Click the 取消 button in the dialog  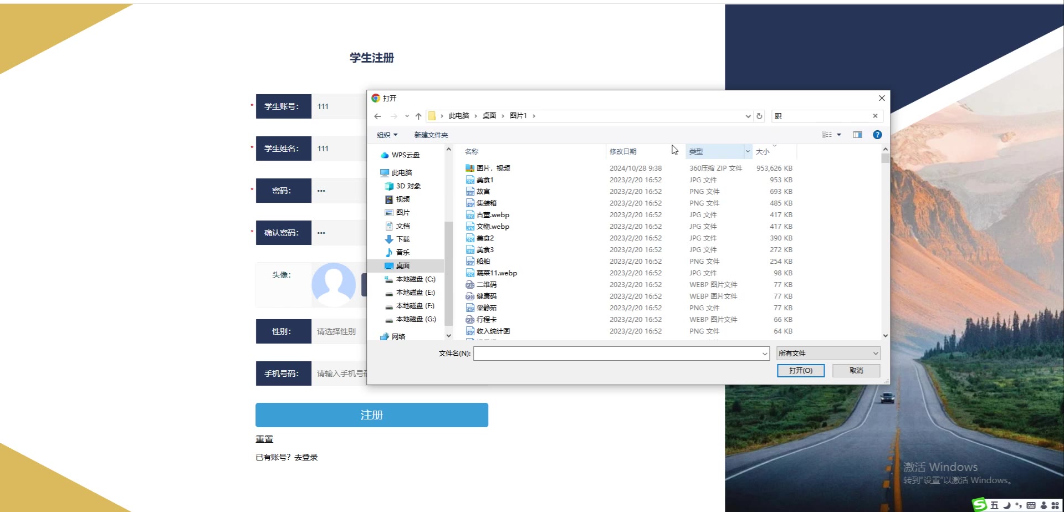click(856, 371)
